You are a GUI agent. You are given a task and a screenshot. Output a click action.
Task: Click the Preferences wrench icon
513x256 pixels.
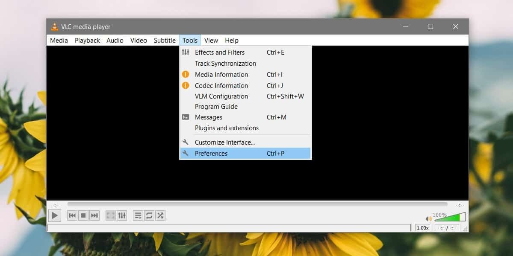coord(186,153)
